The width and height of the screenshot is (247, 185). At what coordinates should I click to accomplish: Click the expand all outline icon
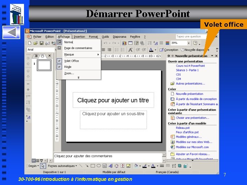point(28,102)
